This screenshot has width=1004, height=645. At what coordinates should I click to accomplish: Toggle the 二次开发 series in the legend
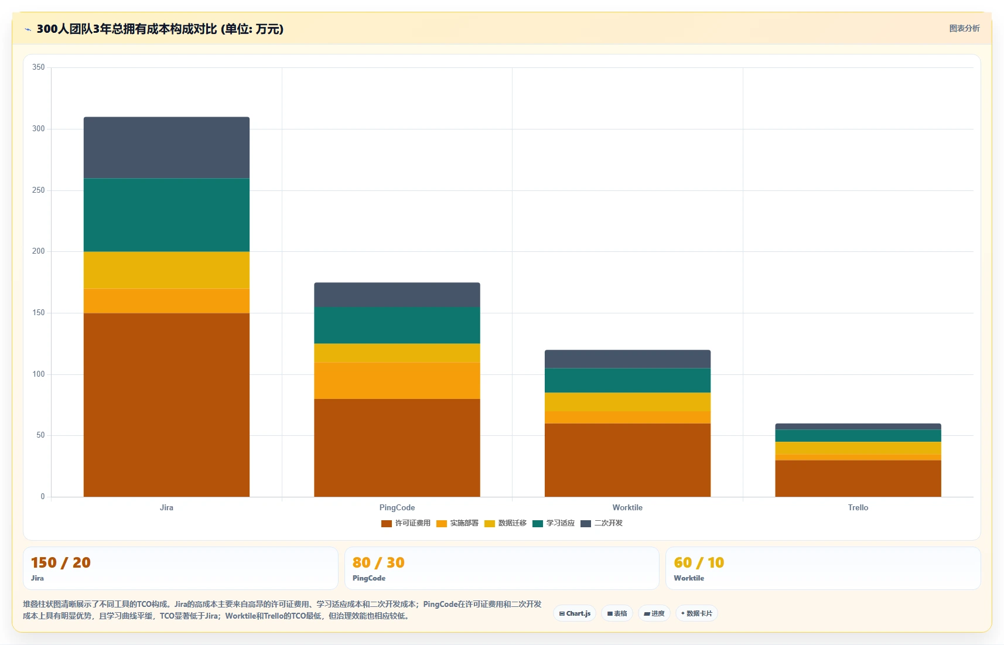tap(602, 523)
